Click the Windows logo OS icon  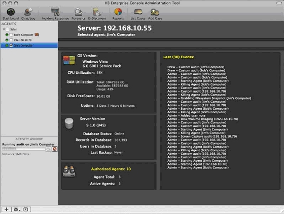click(69, 60)
